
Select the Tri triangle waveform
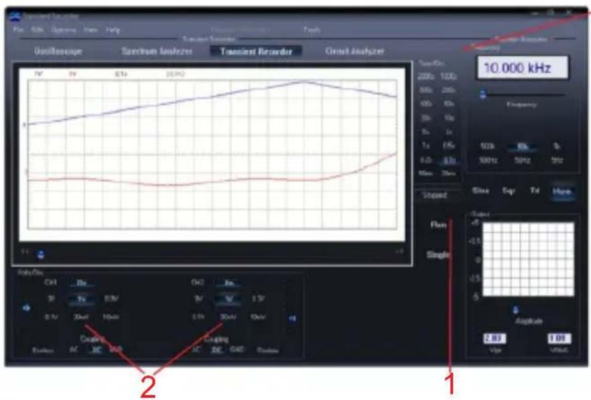535,191
